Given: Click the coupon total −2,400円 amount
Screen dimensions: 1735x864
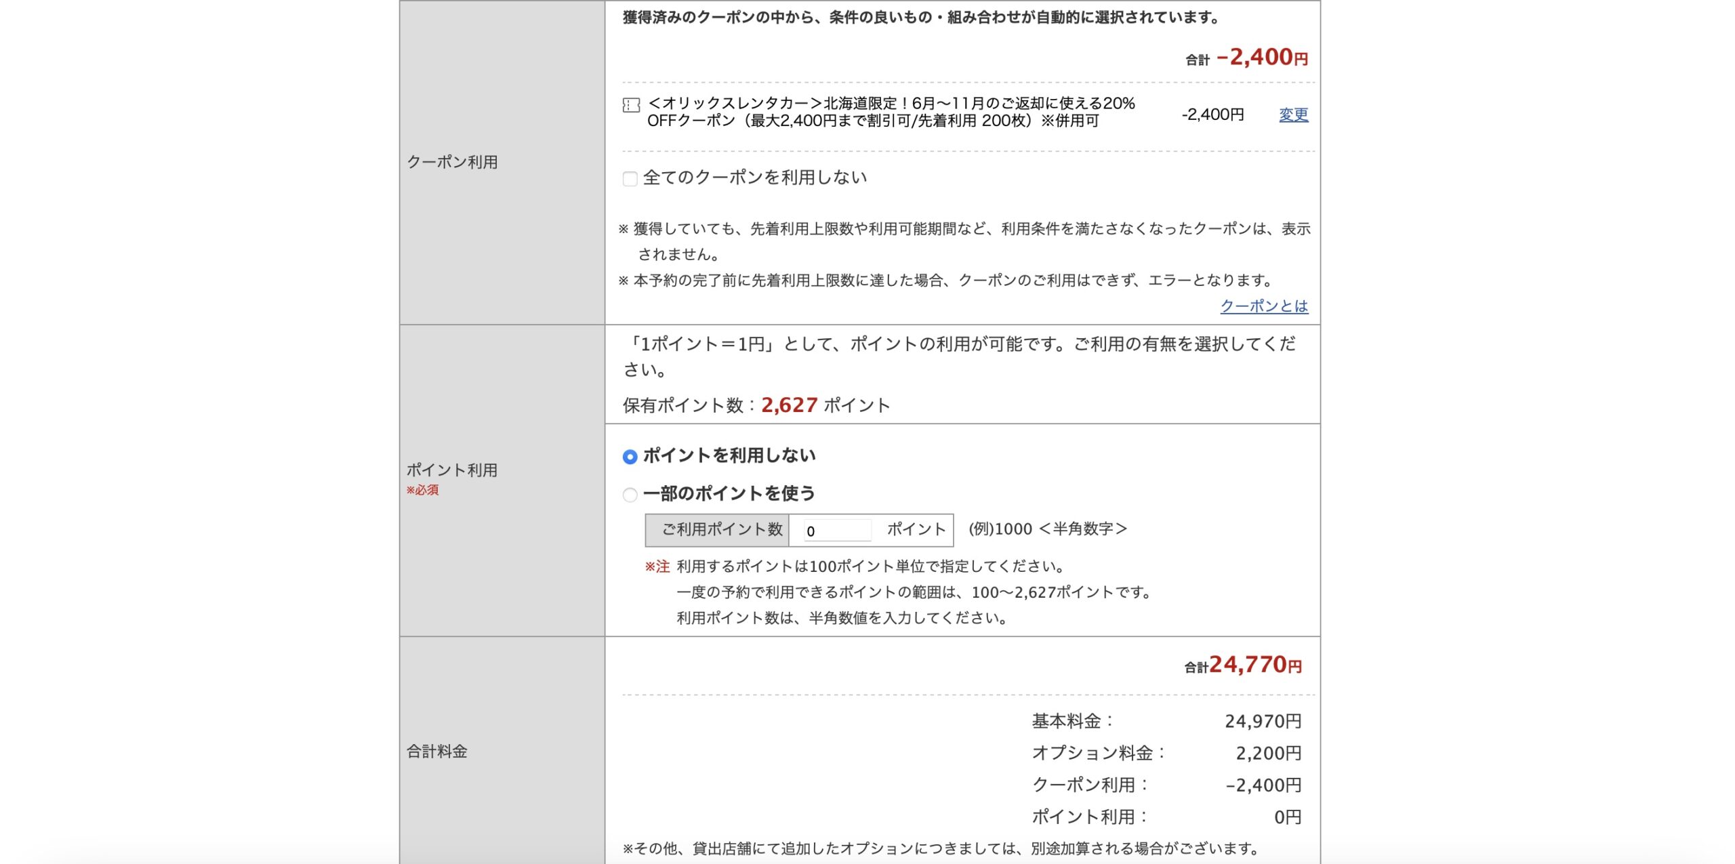Looking at the screenshot, I should click(1262, 58).
